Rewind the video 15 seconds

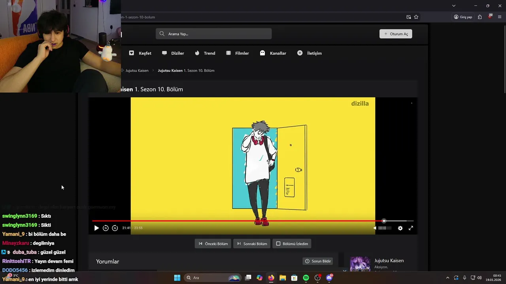point(106,228)
